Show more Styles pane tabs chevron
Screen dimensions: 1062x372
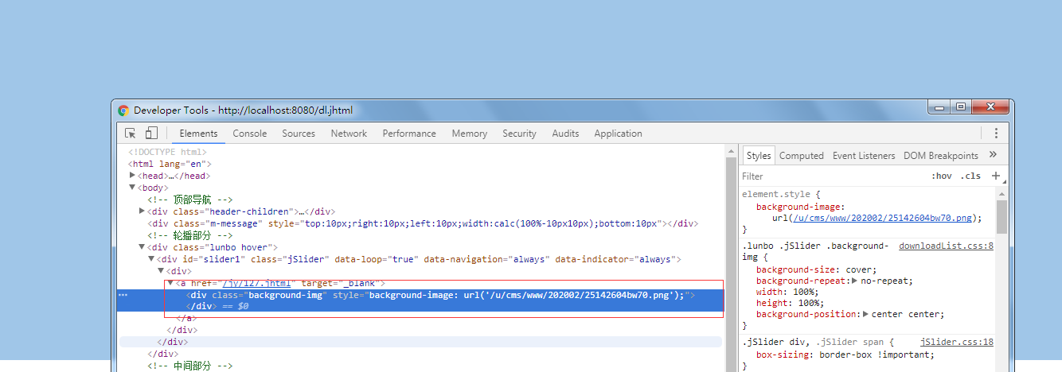point(993,155)
